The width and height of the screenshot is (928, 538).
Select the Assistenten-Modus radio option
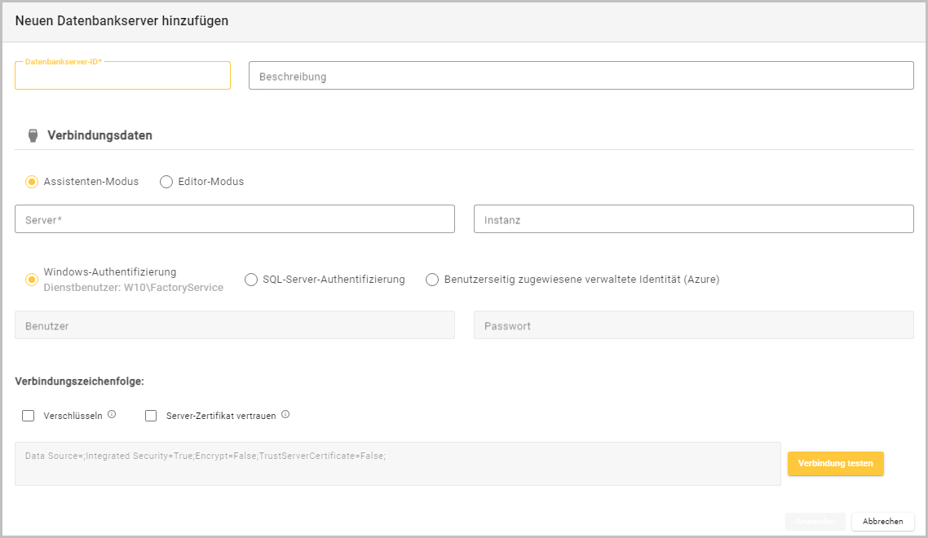[x=32, y=182]
